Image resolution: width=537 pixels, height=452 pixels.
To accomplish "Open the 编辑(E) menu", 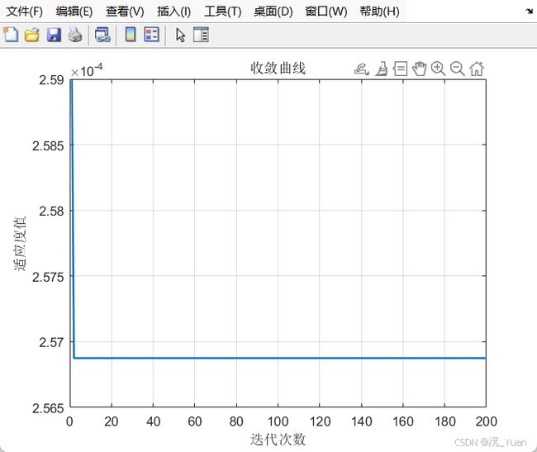I will [x=74, y=12].
